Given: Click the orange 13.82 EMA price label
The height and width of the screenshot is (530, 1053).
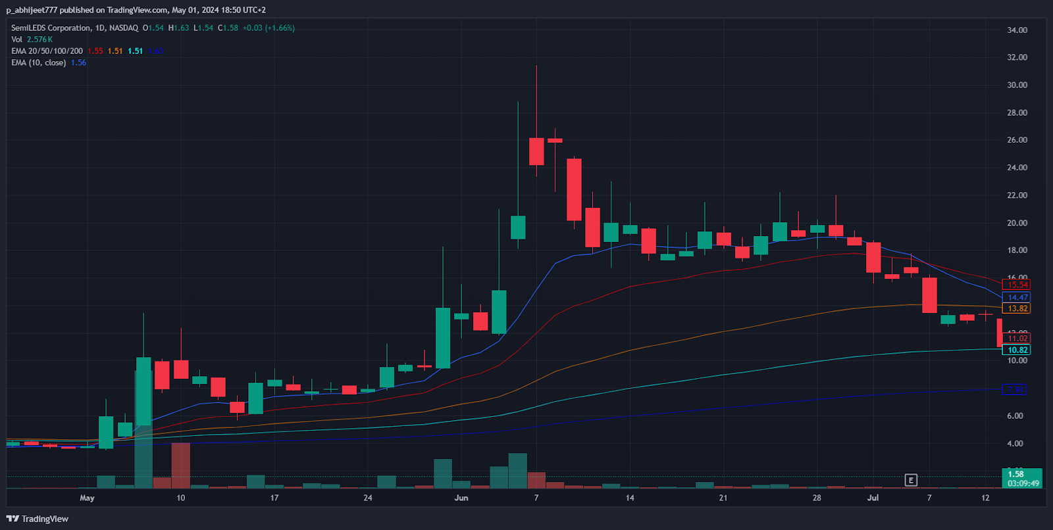Looking at the screenshot, I should pos(1017,308).
